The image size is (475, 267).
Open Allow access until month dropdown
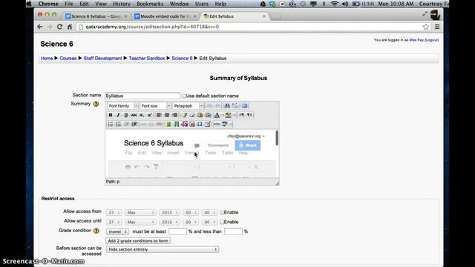tap(140, 222)
